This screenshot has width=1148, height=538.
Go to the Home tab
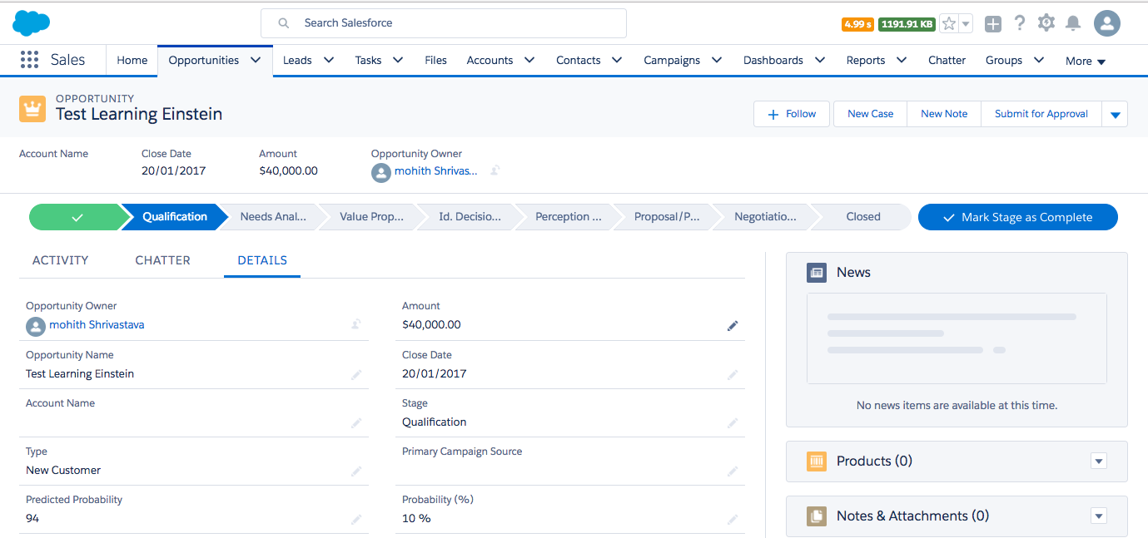(132, 60)
